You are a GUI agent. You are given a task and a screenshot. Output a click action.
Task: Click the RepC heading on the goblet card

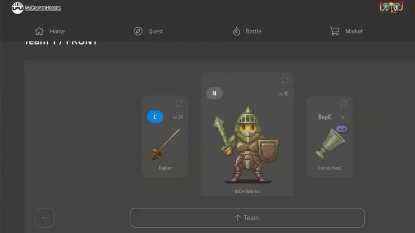(x=324, y=117)
